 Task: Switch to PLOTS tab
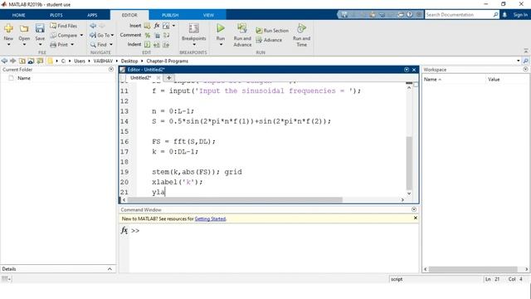coord(56,15)
